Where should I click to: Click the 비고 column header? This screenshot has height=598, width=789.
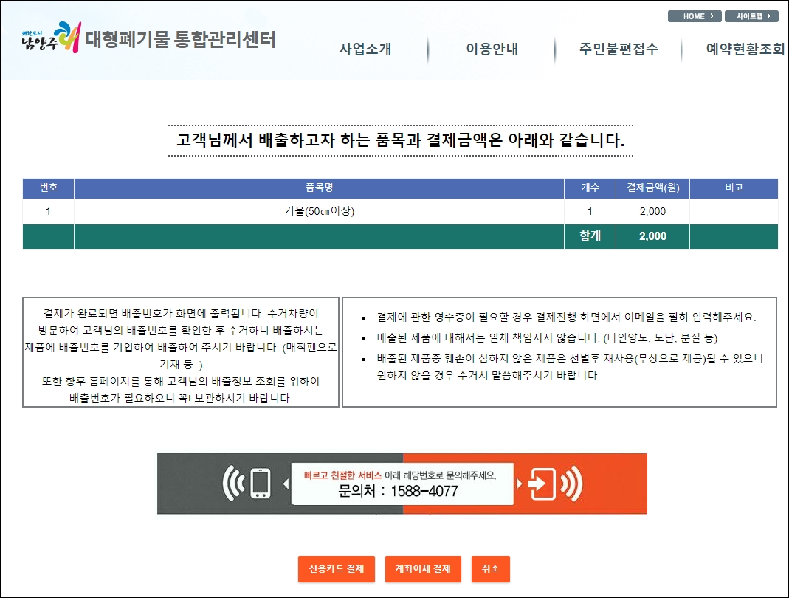coord(734,188)
